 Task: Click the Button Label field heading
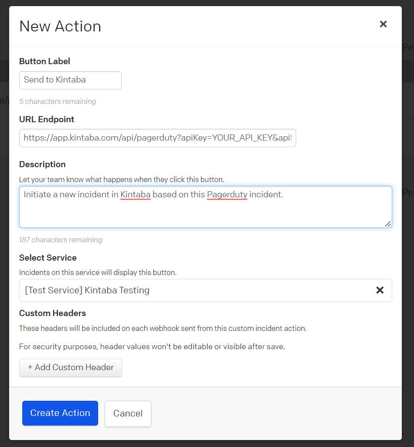(x=44, y=61)
